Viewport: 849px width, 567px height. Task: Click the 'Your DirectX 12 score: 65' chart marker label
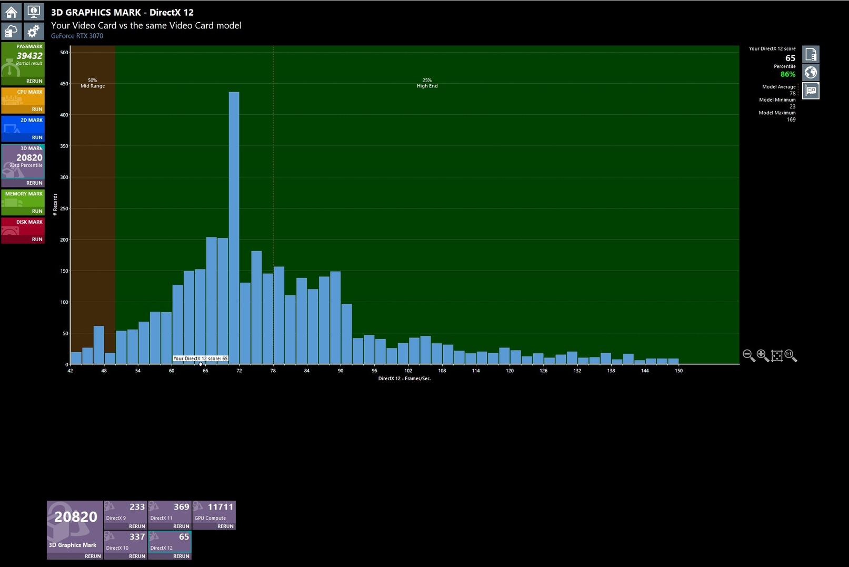coord(201,359)
